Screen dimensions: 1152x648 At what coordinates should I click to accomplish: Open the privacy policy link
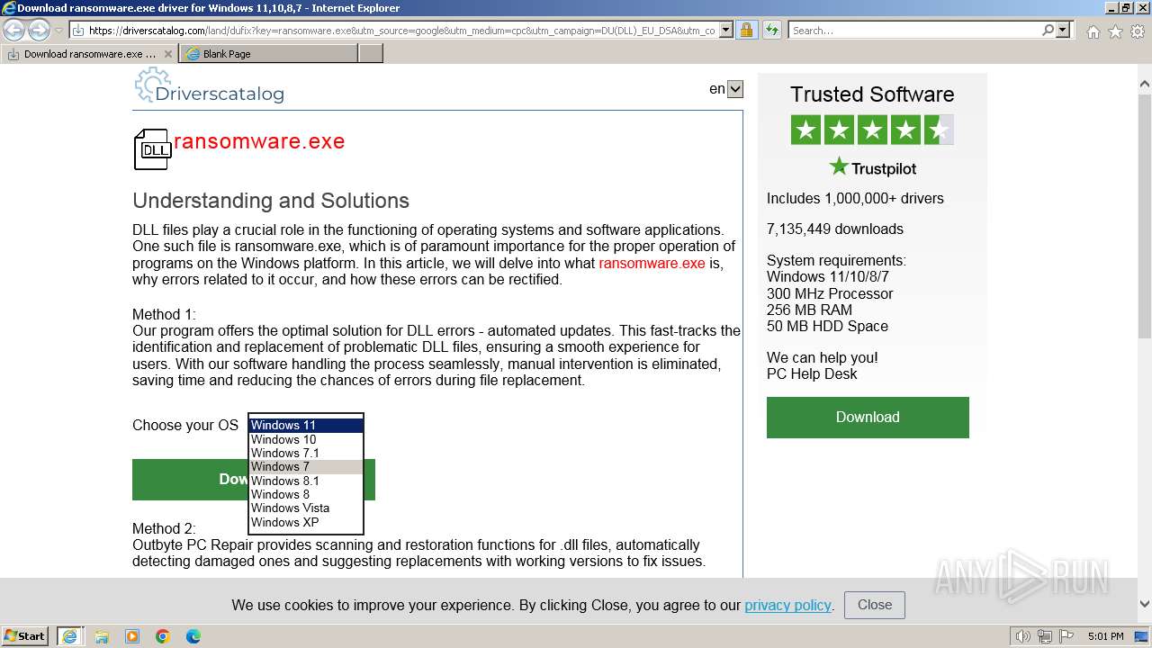787,605
